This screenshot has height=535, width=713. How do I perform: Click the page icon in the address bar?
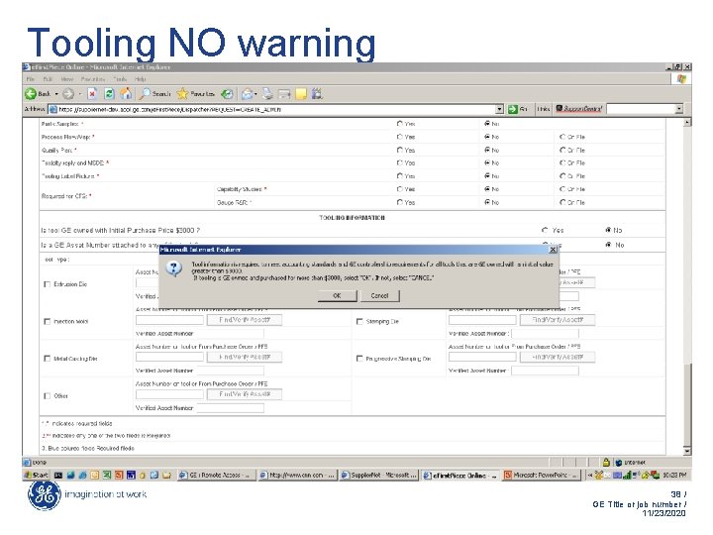tap(53, 109)
